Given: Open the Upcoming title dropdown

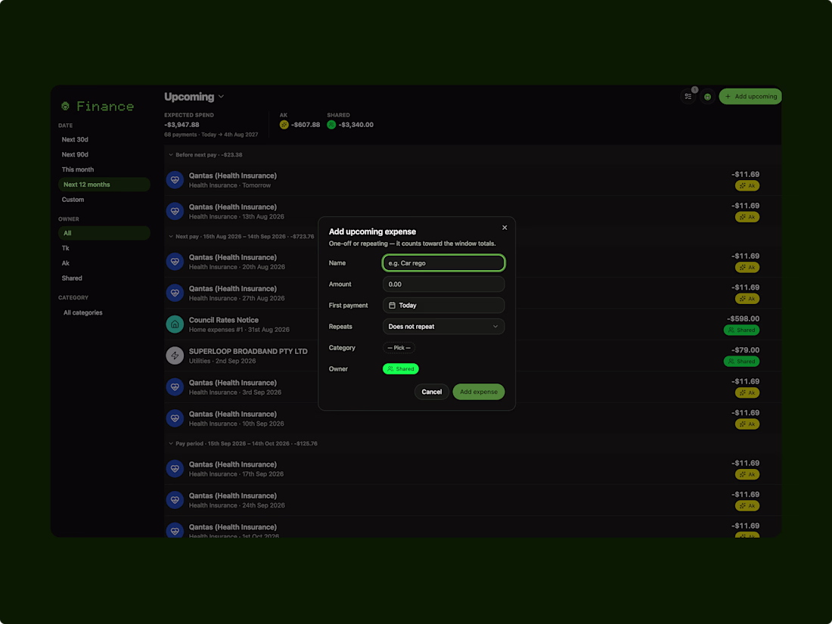Looking at the screenshot, I should pos(194,97).
